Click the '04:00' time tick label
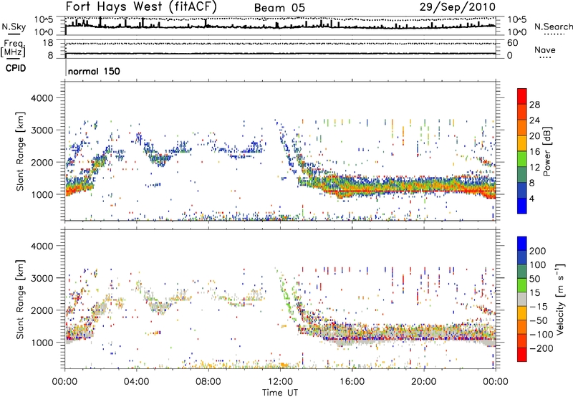This screenshot has height=397, width=573. click(x=137, y=382)
